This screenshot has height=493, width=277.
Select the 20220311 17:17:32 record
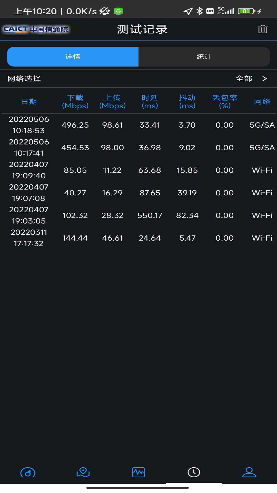coord(138,238)
